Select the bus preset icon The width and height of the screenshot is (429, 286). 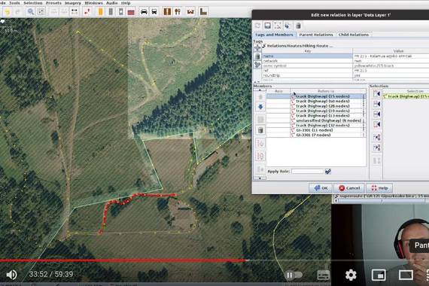tap(154, 11)
